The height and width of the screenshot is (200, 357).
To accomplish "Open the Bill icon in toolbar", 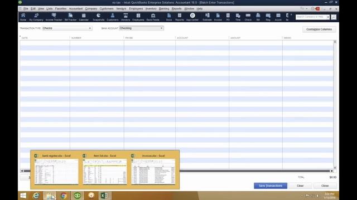I will click(258, 17).
